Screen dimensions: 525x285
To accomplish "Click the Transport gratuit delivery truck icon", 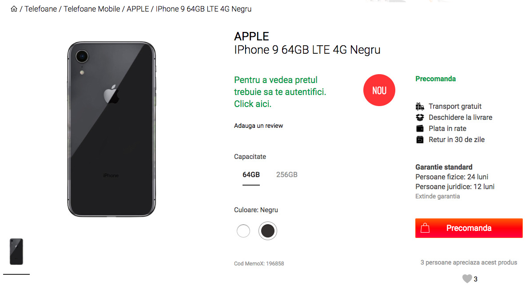I will pyautogui.click(x=420, y=107).
